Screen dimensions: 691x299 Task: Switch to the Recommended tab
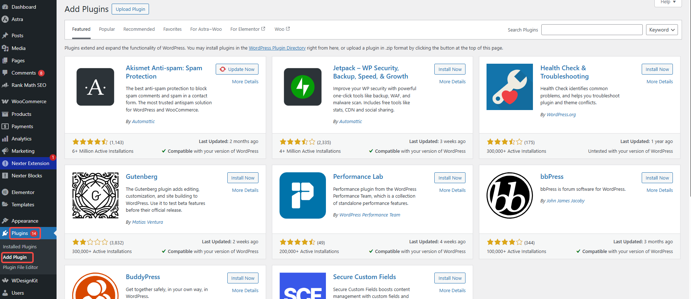pos(139,29)
